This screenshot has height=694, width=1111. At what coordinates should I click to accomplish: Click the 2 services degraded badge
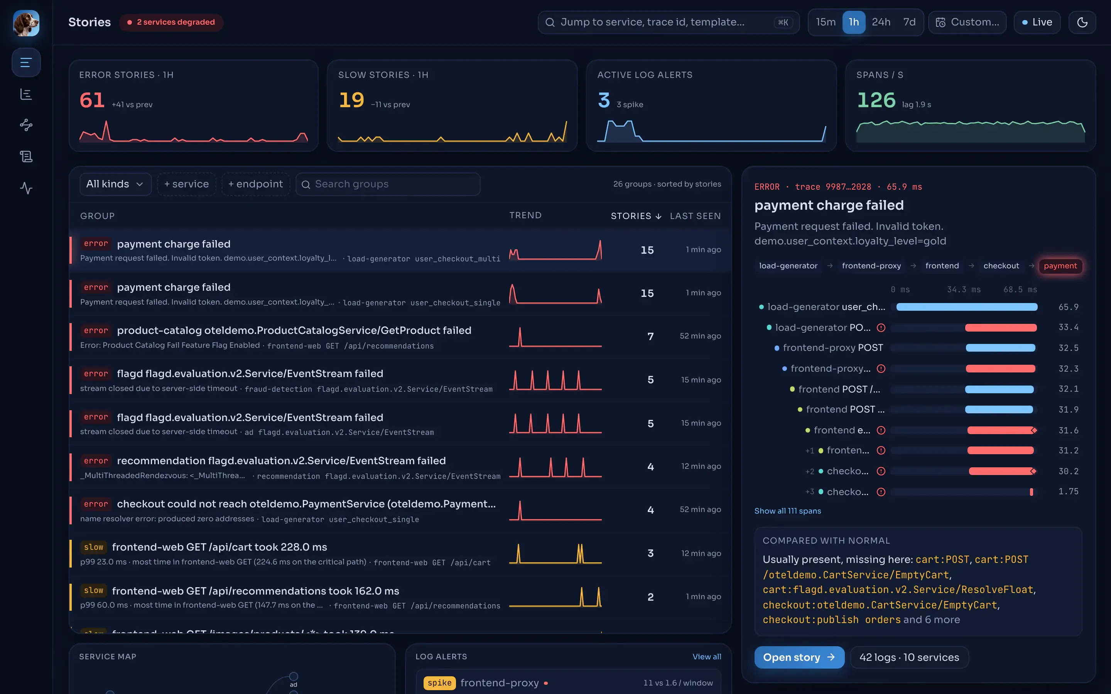click(x=171, y=22)
